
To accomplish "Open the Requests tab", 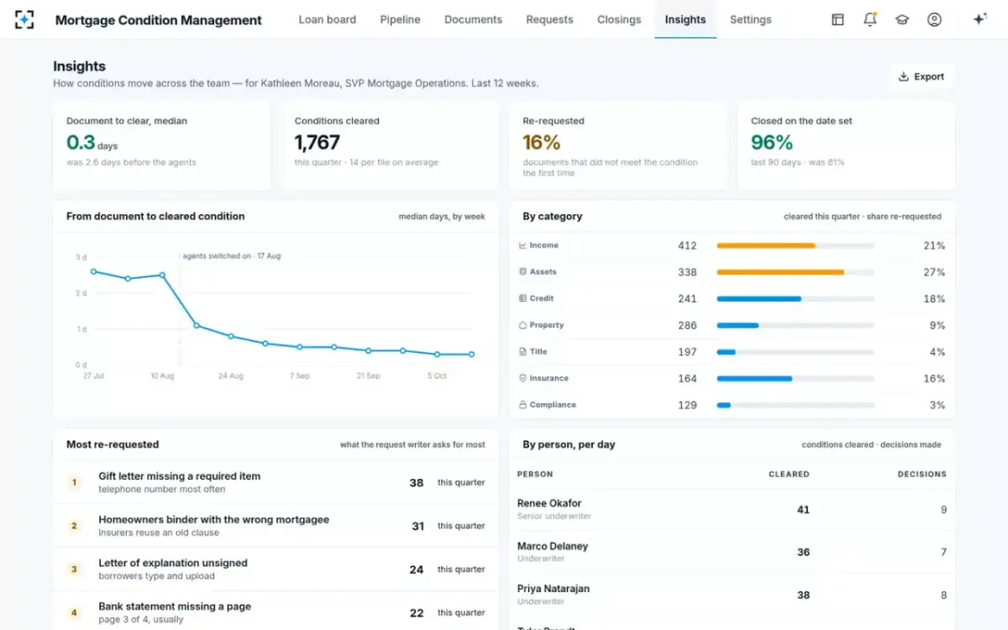I will (x=549, y=19).
